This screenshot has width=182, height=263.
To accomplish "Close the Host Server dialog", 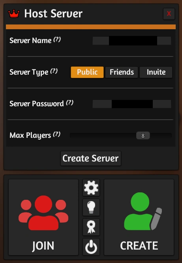I will pos(169,13).
